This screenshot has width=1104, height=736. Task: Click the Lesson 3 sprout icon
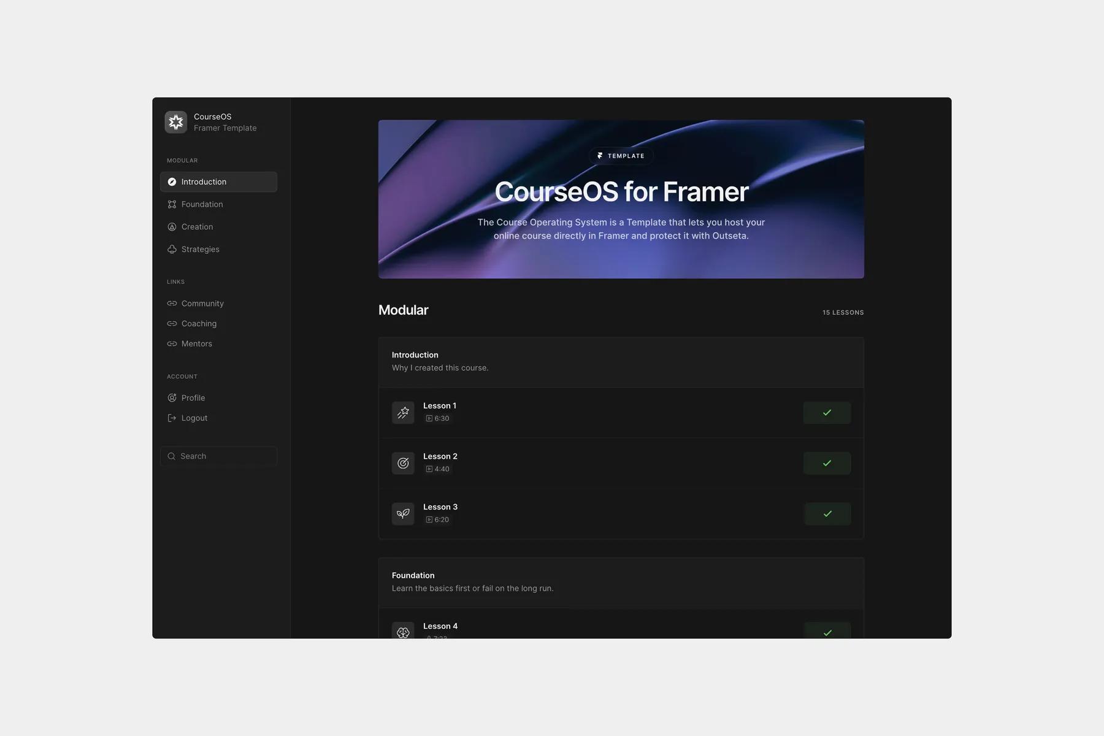(403, 514)
